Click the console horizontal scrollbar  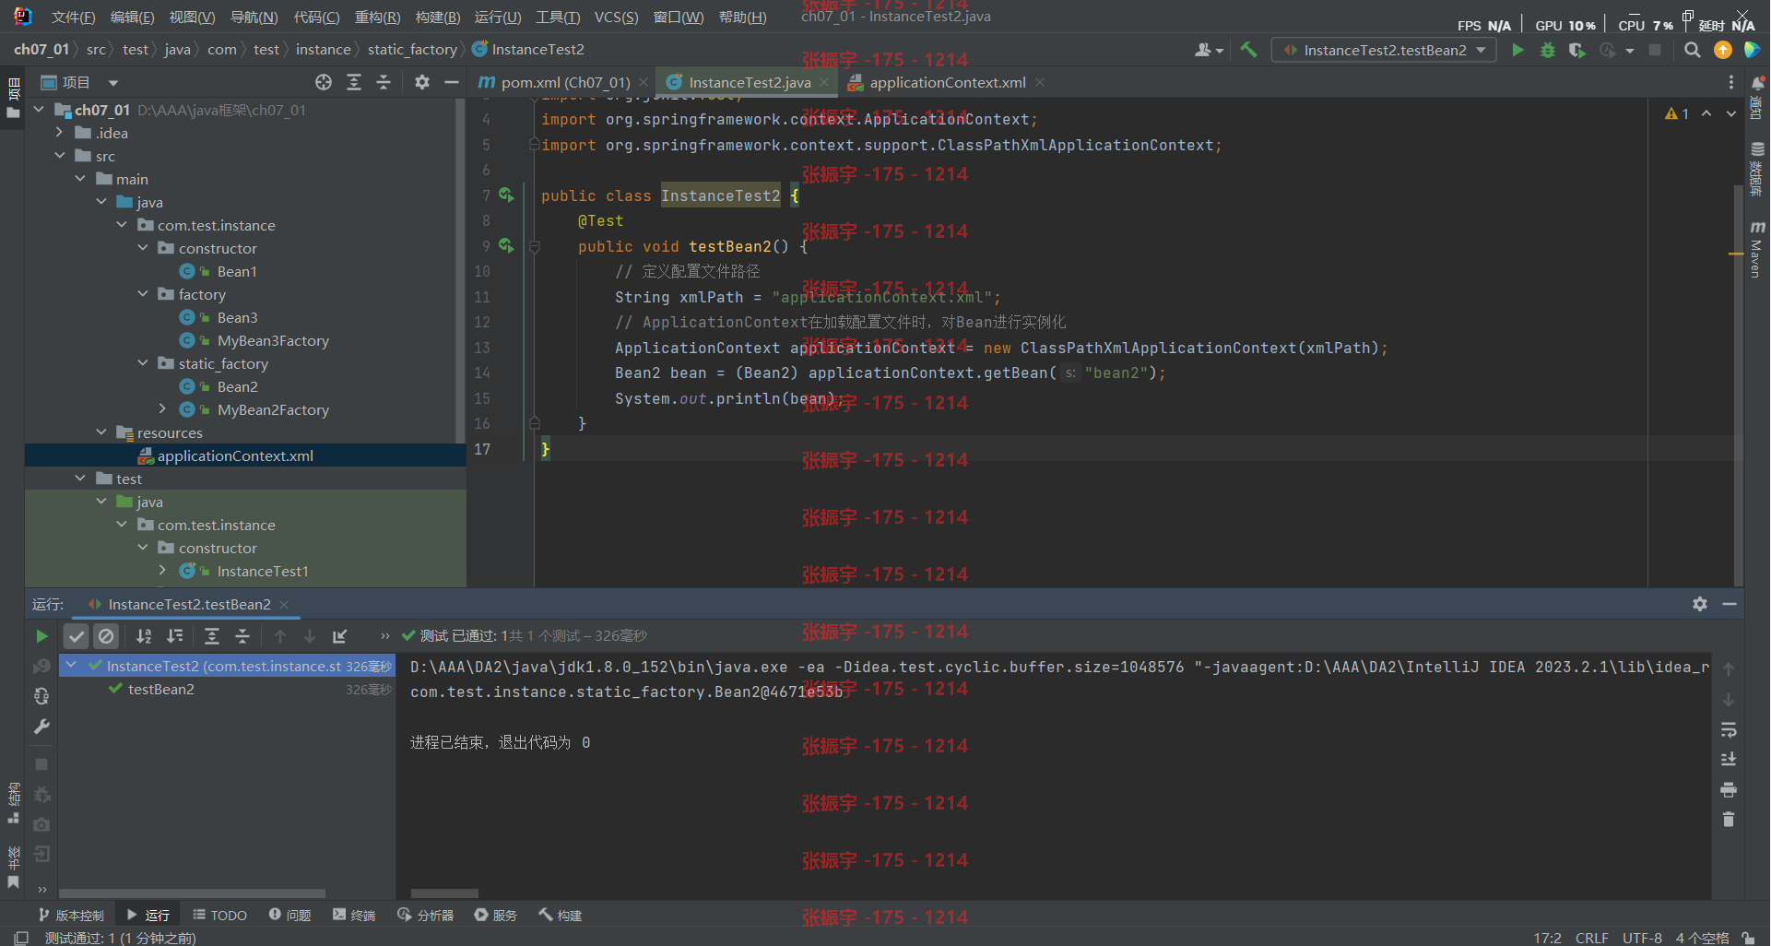(444, 893)
